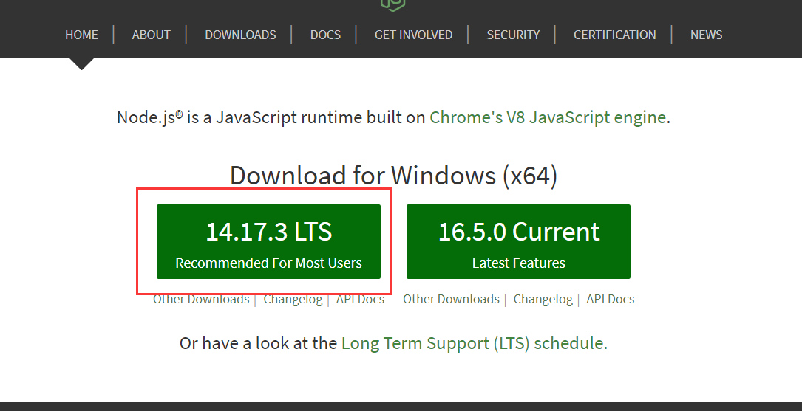
Task: Click the 'Download for Windows (x64)' heading
Action: tap(393, 176)
